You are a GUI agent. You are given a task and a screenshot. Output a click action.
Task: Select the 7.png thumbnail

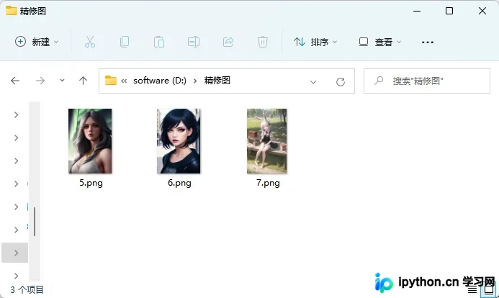266,141
